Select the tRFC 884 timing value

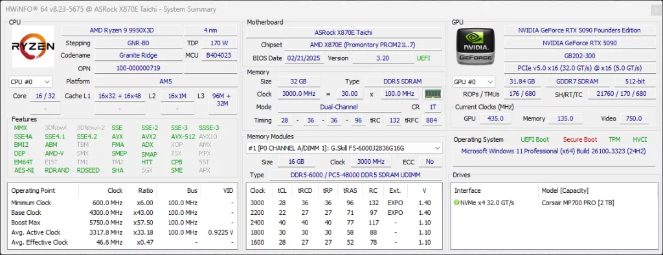coord(431,120)
